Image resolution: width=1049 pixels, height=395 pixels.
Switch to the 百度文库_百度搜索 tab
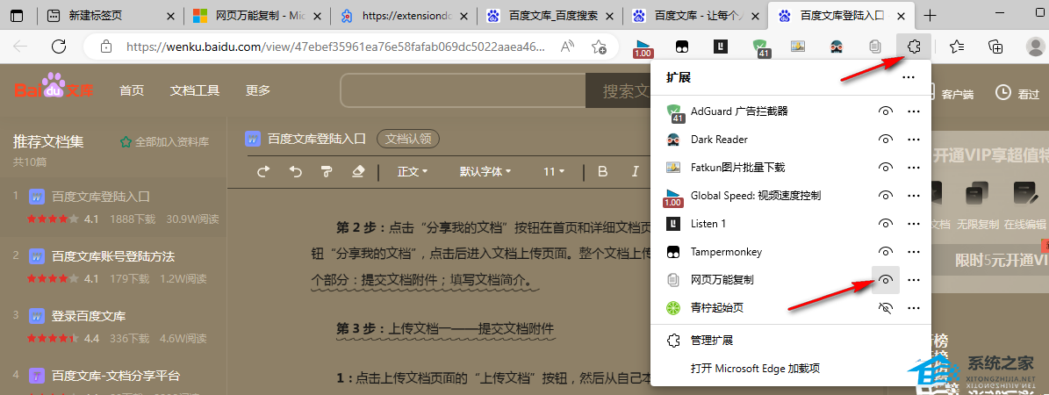click(550, 16)
